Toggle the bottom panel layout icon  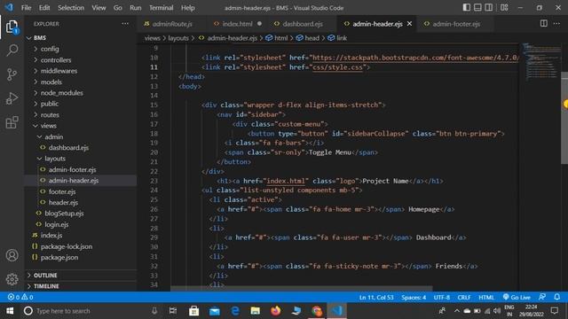477,8
